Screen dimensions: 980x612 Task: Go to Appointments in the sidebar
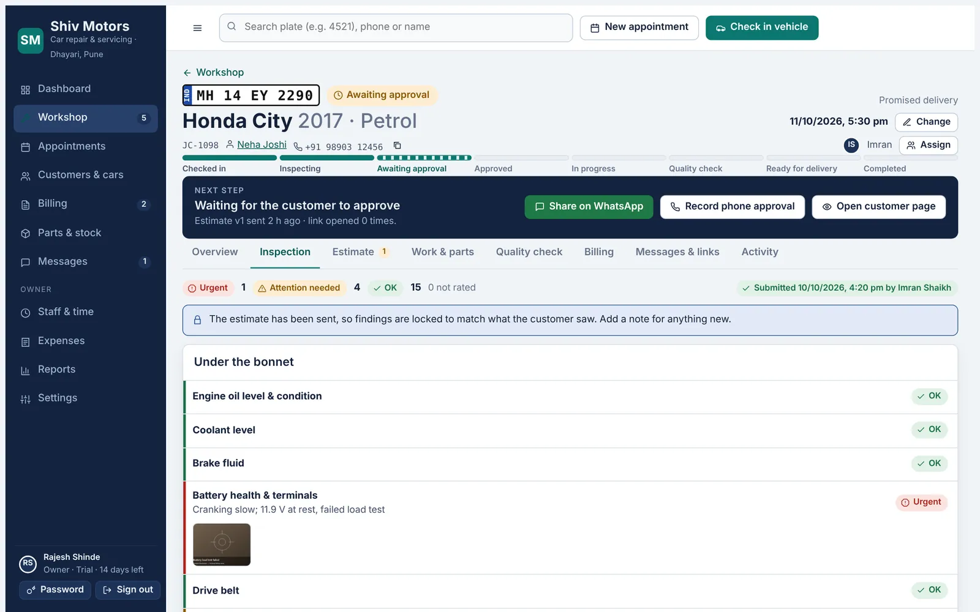[x=86, y=146]
